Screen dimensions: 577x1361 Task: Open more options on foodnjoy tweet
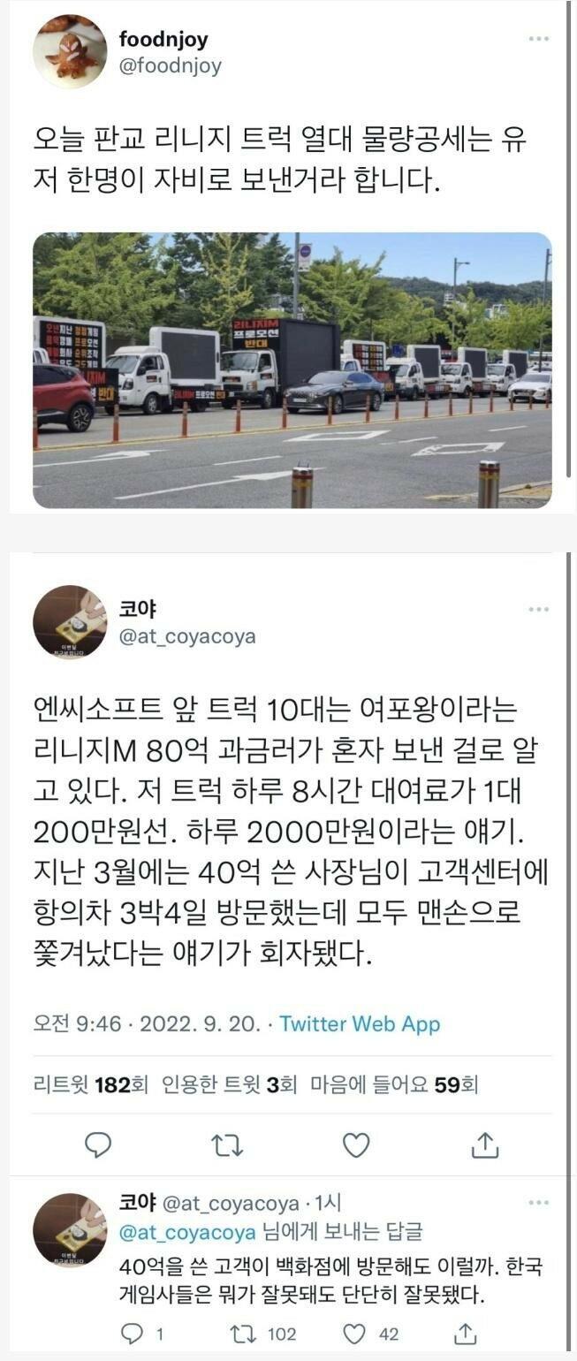click(x=538, y=40)
